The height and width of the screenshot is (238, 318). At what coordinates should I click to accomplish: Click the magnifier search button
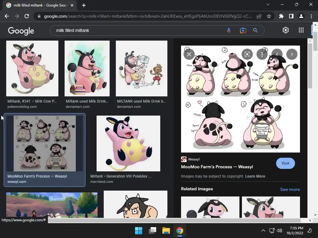coord(256,30)
